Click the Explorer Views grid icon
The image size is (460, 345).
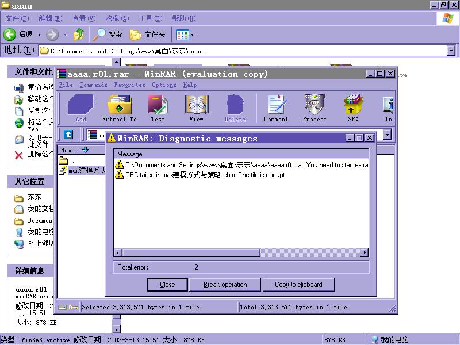tap(182, 35)
